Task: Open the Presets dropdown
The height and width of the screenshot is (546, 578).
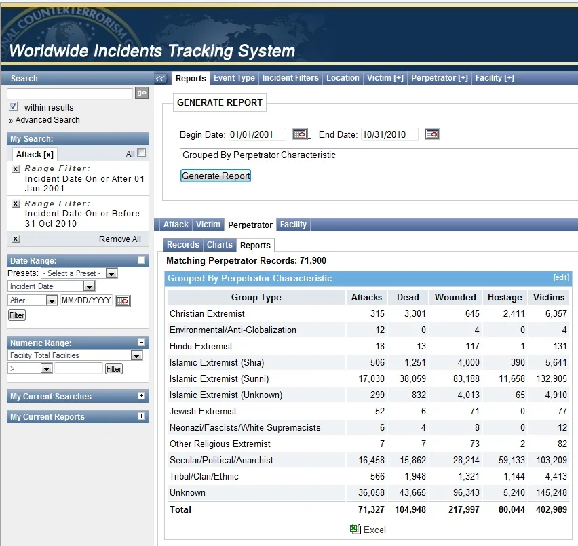Action: pyautogui.click(x=112, y=273)
